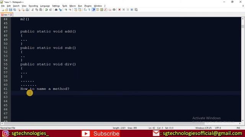Click the Cut scissors icon
245x137 pixels.
tap(33, 10)
